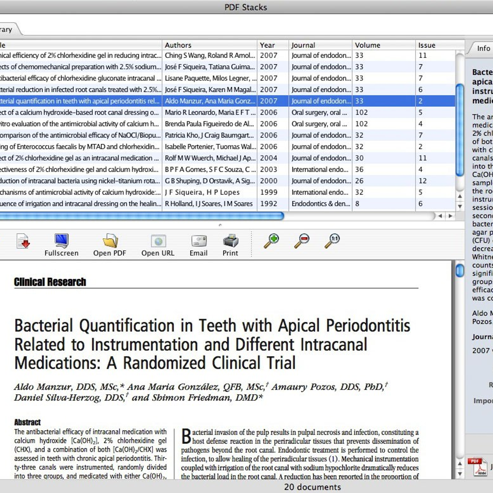Select R Holland, I J Soares row
493x493 pixels.
pos(227,204)
